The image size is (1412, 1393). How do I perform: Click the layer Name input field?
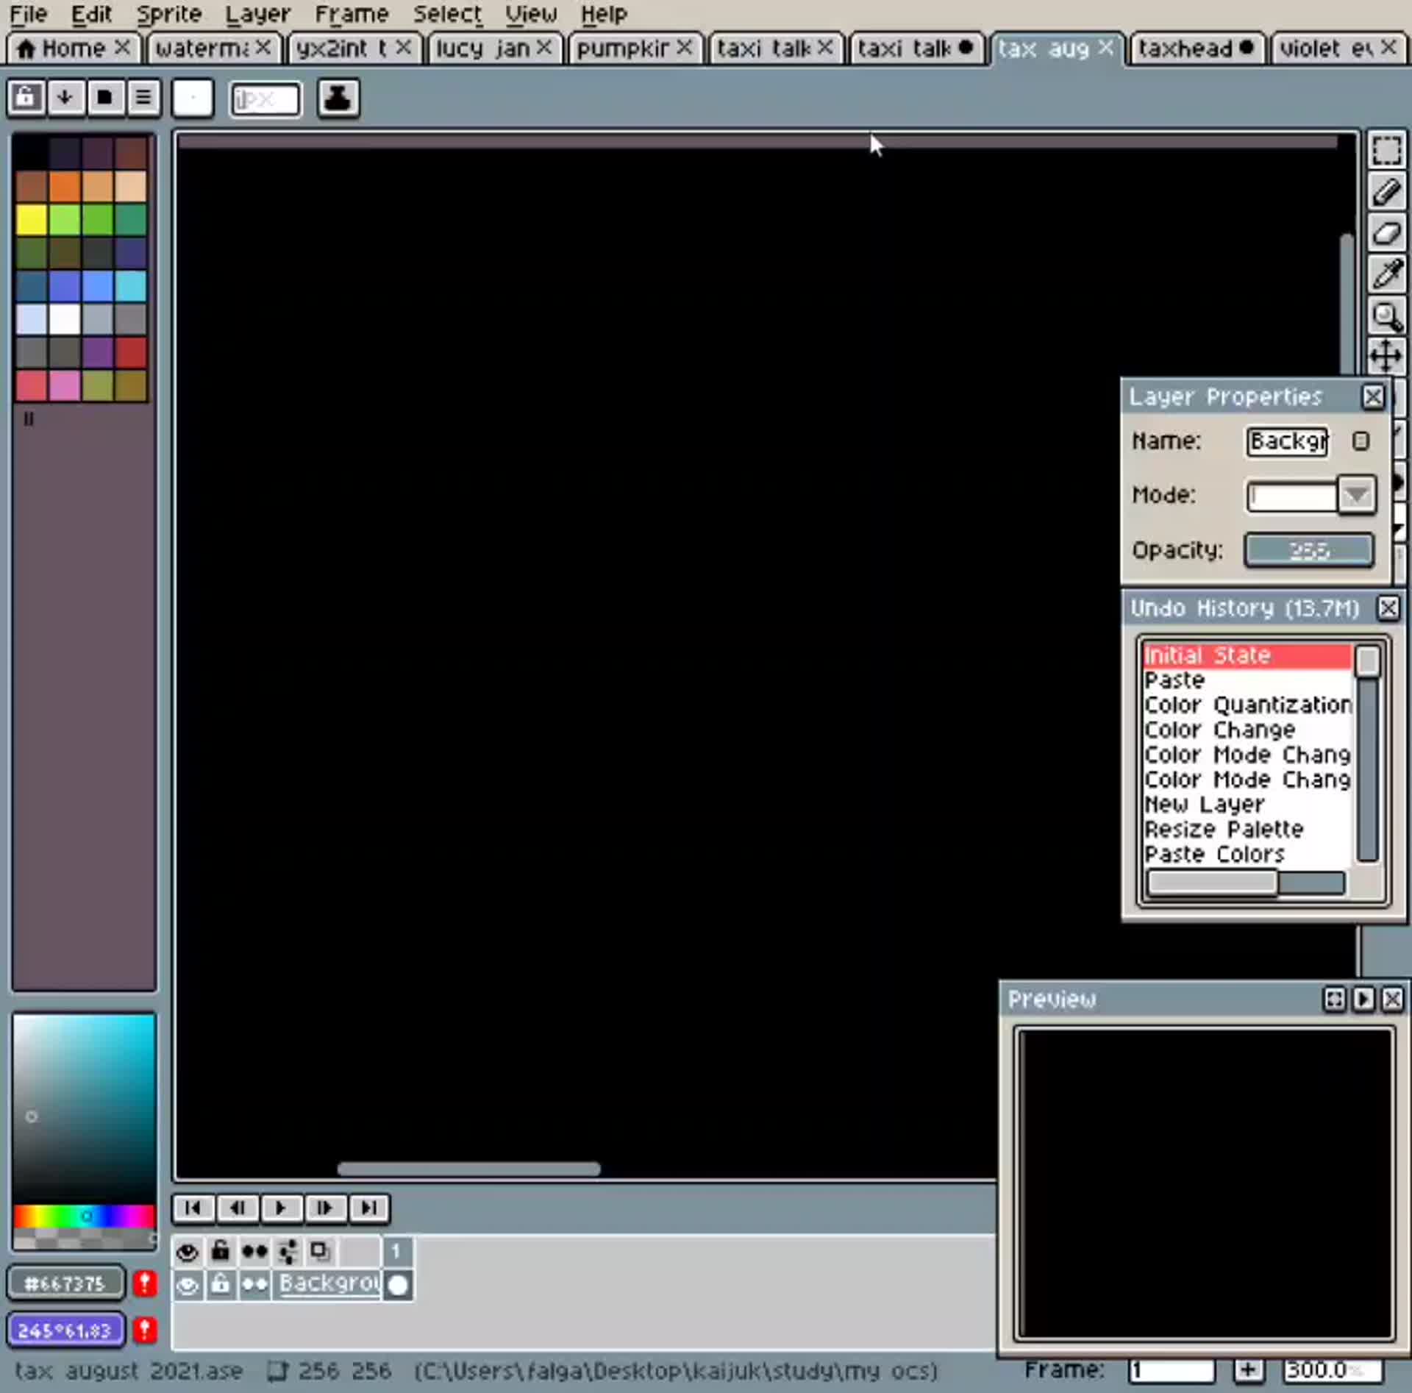point(1287,441)
